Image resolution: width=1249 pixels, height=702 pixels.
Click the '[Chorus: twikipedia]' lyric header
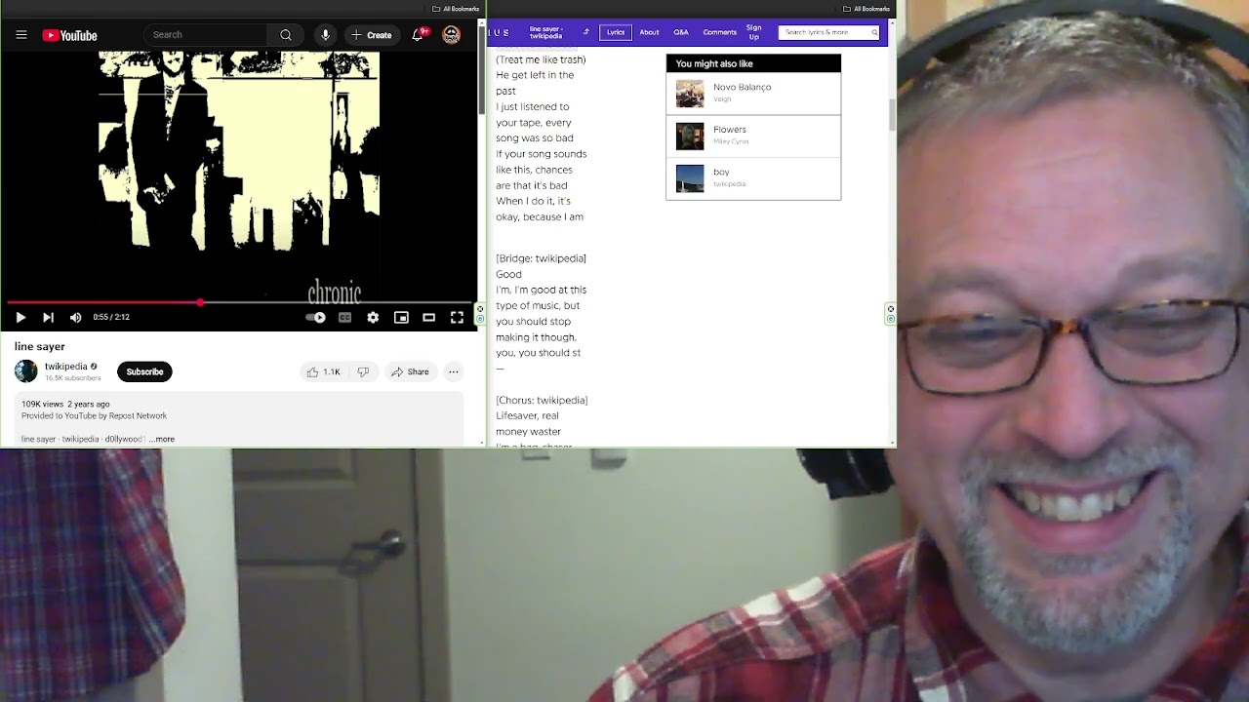[x=542, y=400]
